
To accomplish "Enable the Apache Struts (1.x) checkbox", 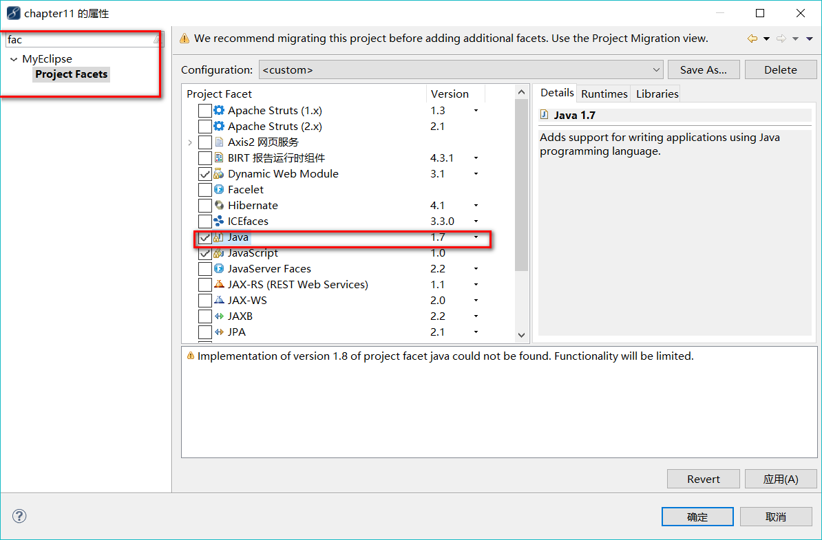I will pos(205,111).
